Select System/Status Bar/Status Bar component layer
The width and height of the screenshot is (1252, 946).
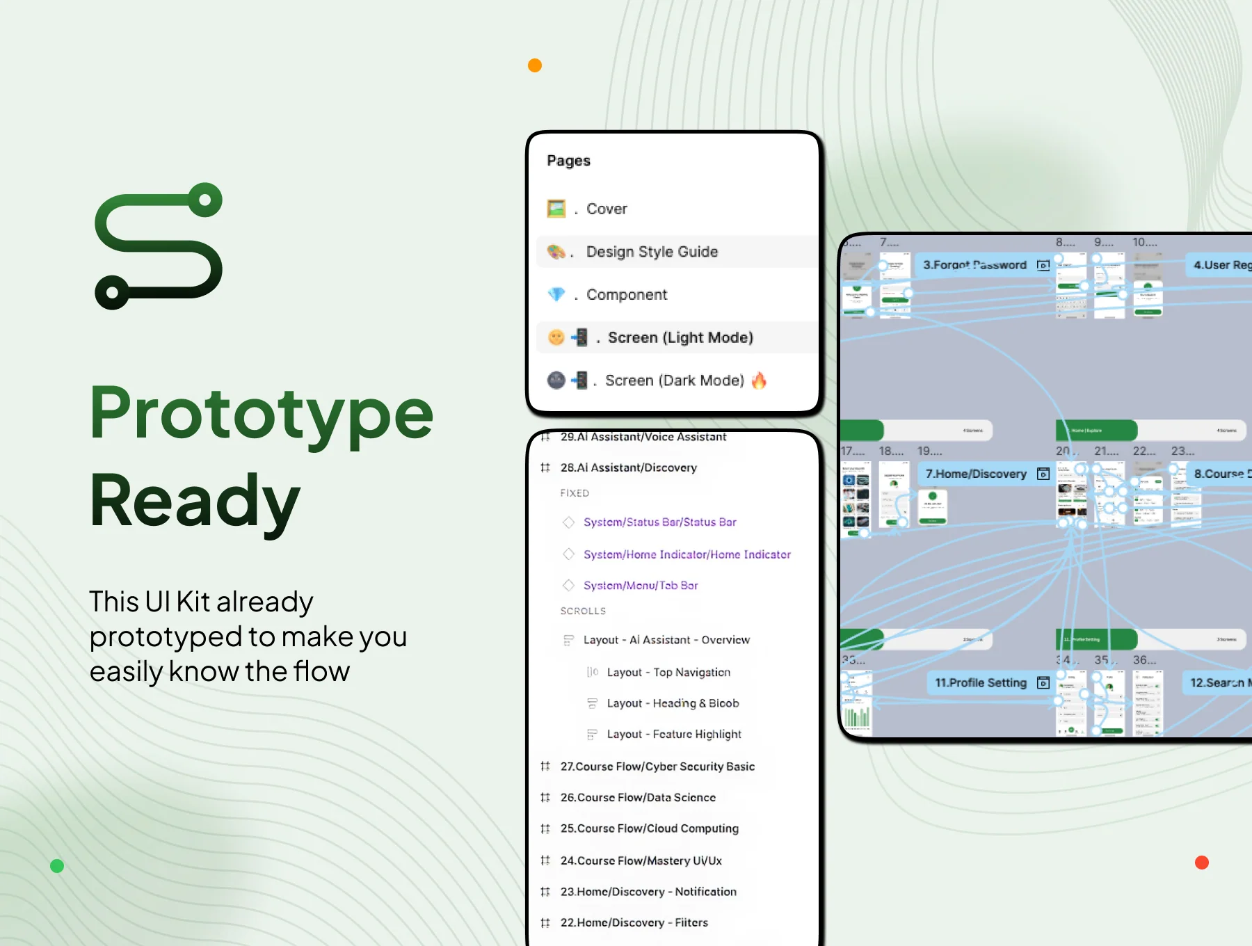point(659,522)
